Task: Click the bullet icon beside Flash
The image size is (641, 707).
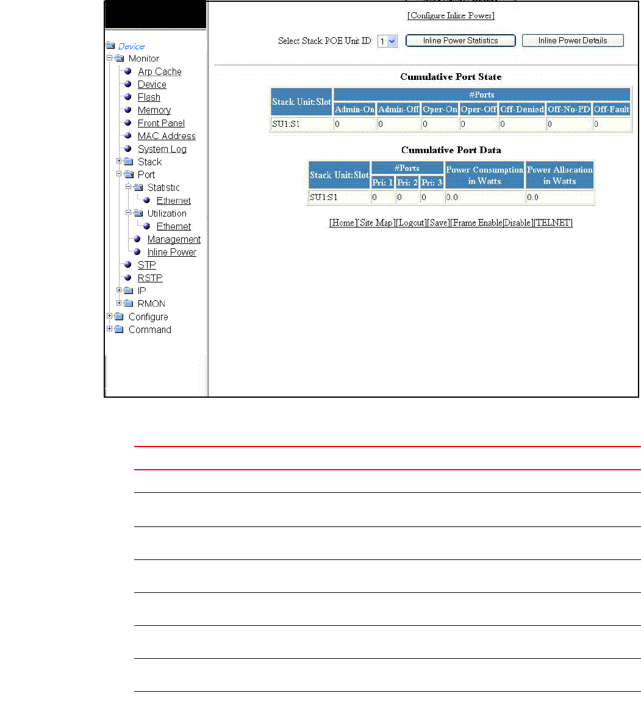Action: 128,97
